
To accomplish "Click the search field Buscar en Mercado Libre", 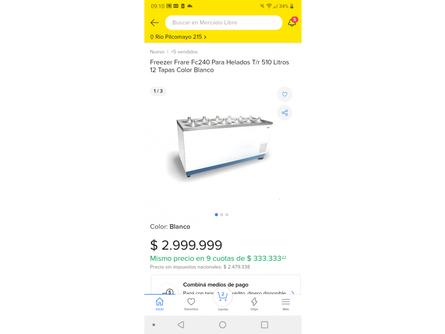I will tap(223, 23).
